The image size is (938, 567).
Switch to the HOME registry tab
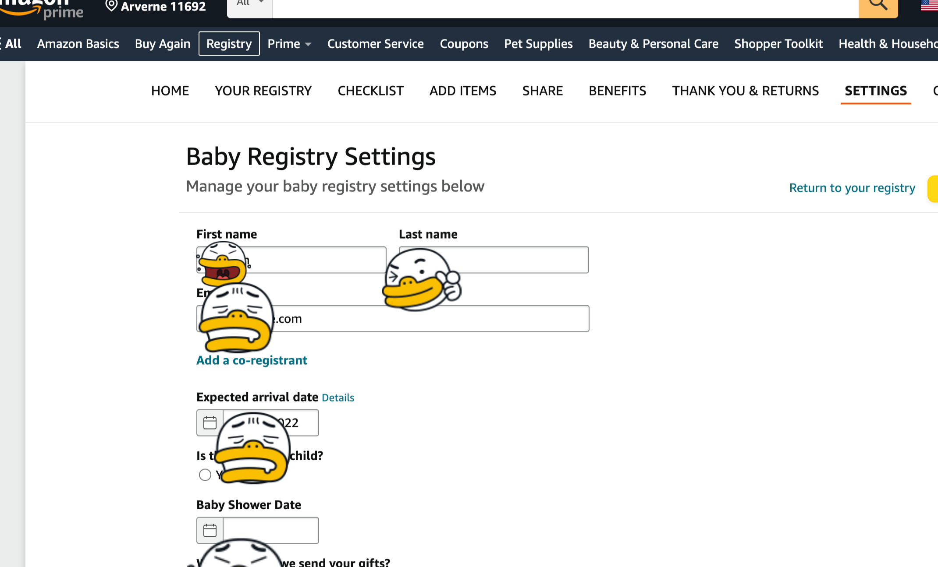pos(170,91)
